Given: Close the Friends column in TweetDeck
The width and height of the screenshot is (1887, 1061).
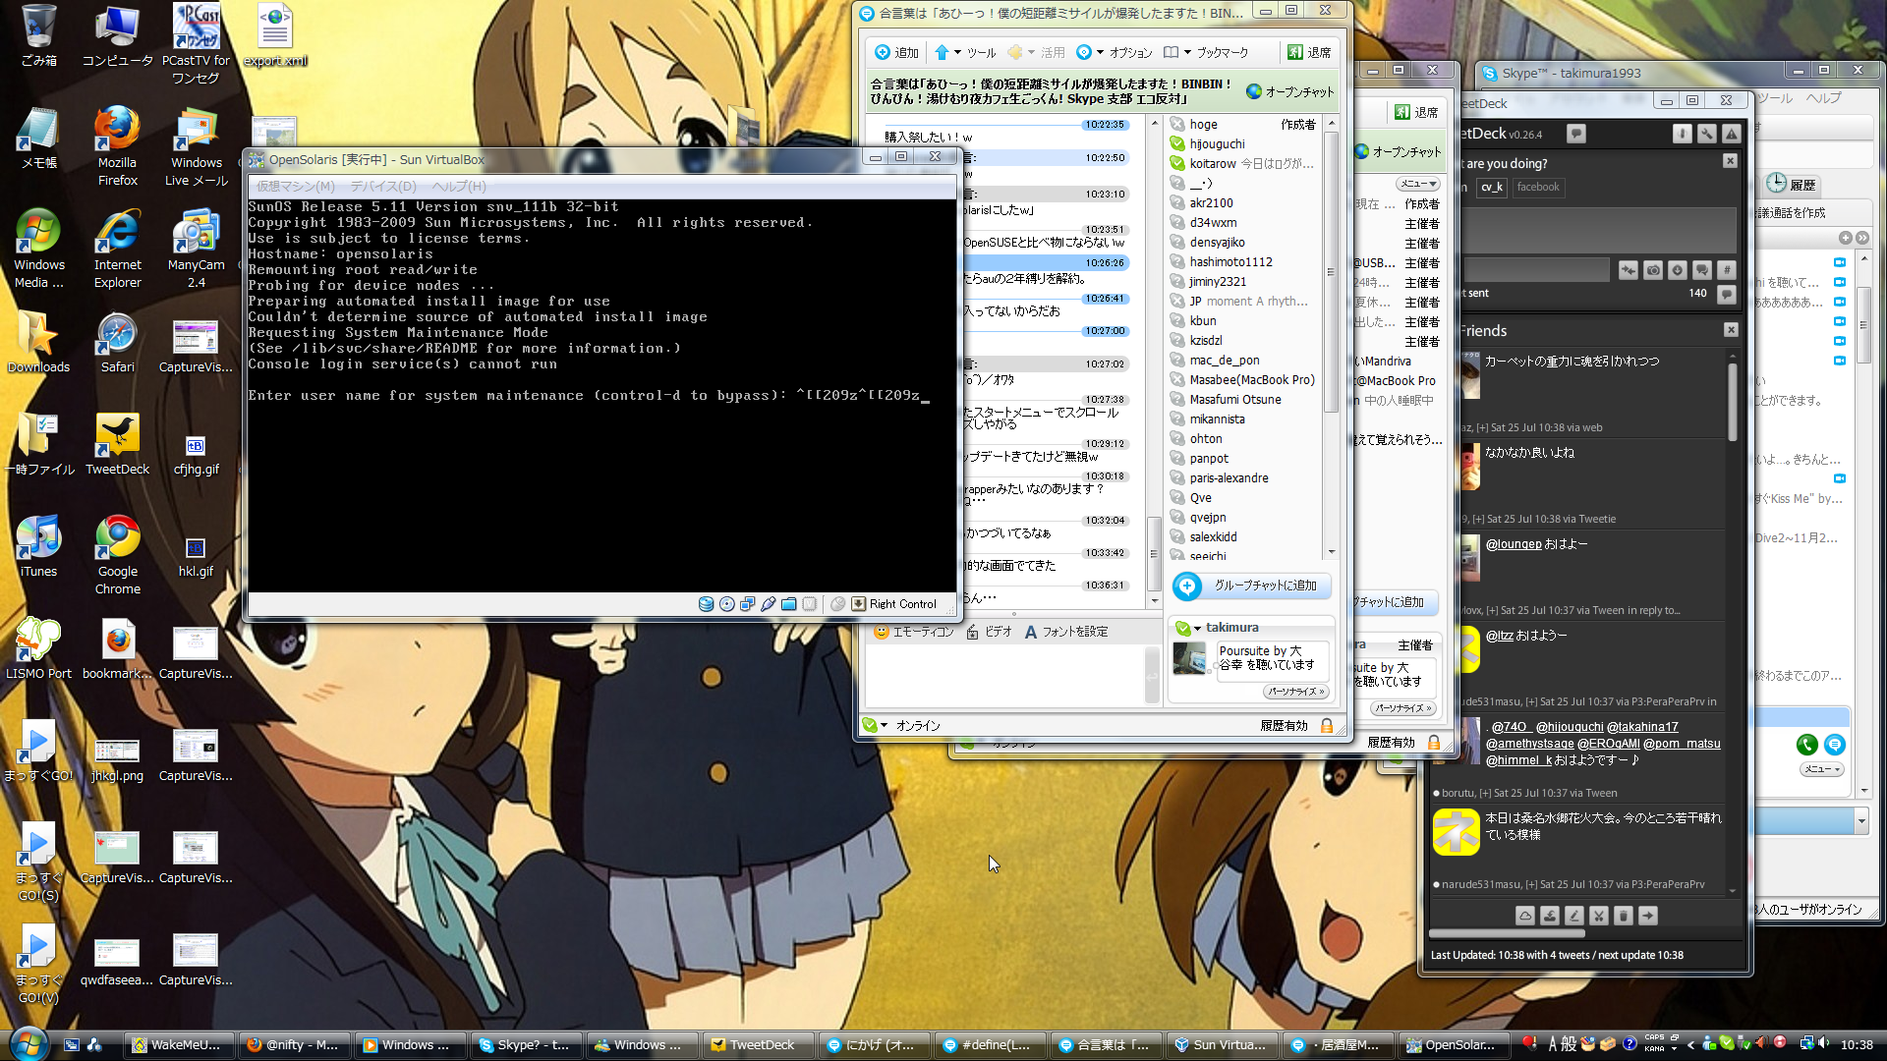Looking at the screenshot, I should 1731,330.
